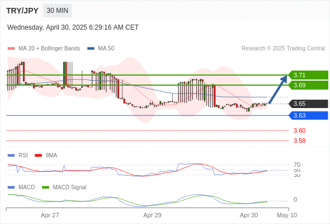Image resolution: width=330 pixels, height=224 pixels.
Task: Toggle the MA 50 legend swatch
Action: (x=91, y=49)
